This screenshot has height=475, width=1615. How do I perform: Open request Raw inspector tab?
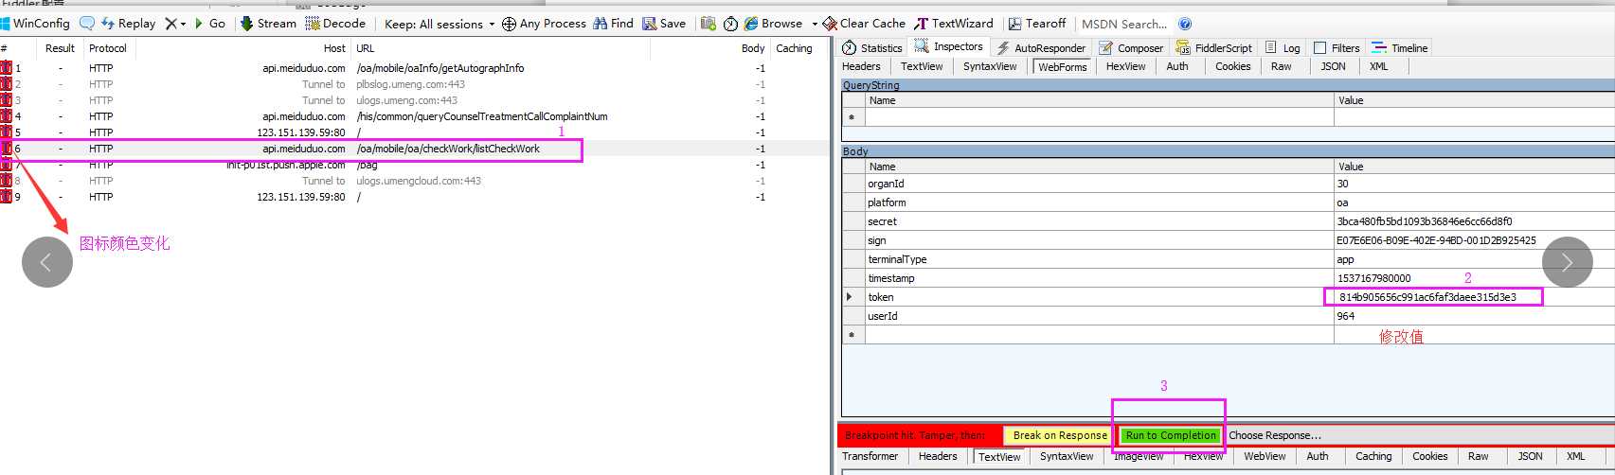coord(1281,66)
